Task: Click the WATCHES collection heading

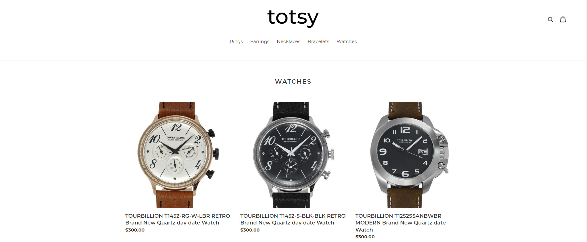Action: [x=293, y=81]
